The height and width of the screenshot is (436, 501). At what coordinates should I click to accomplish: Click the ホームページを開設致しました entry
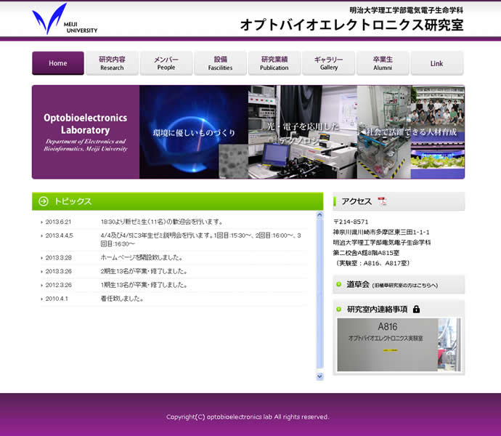click(142, 257)
